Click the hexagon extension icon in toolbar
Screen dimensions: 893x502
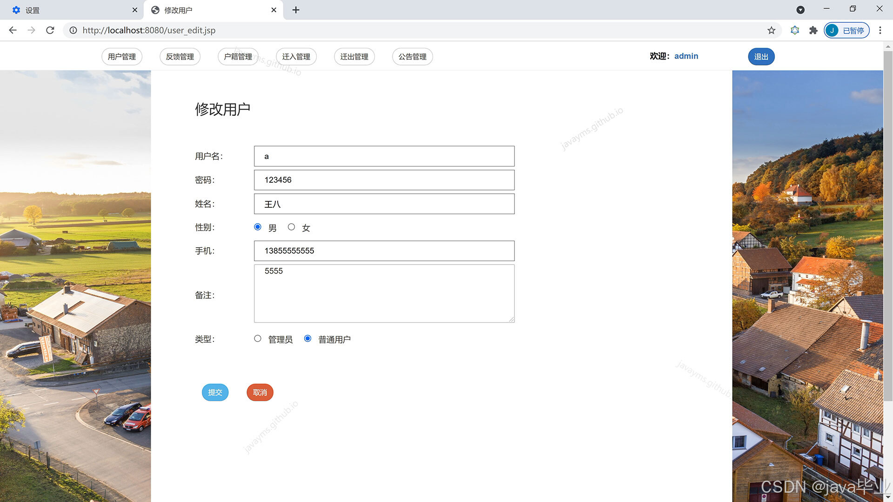(x=795, y=30)
